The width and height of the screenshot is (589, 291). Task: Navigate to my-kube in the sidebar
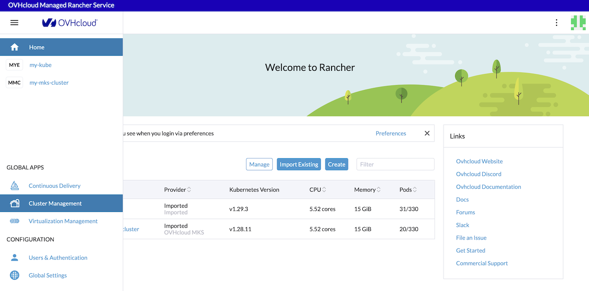point(40,65)
